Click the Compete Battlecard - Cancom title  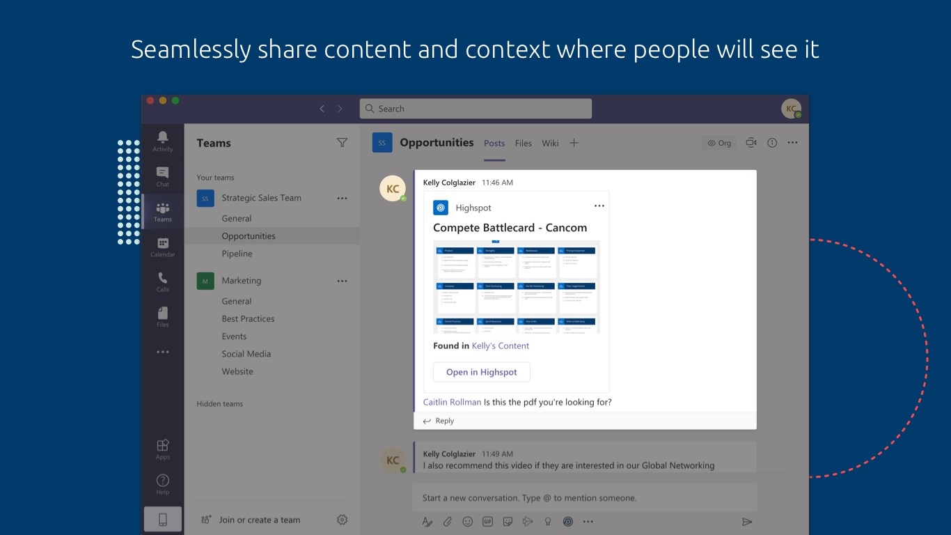(x=510, y=228)
